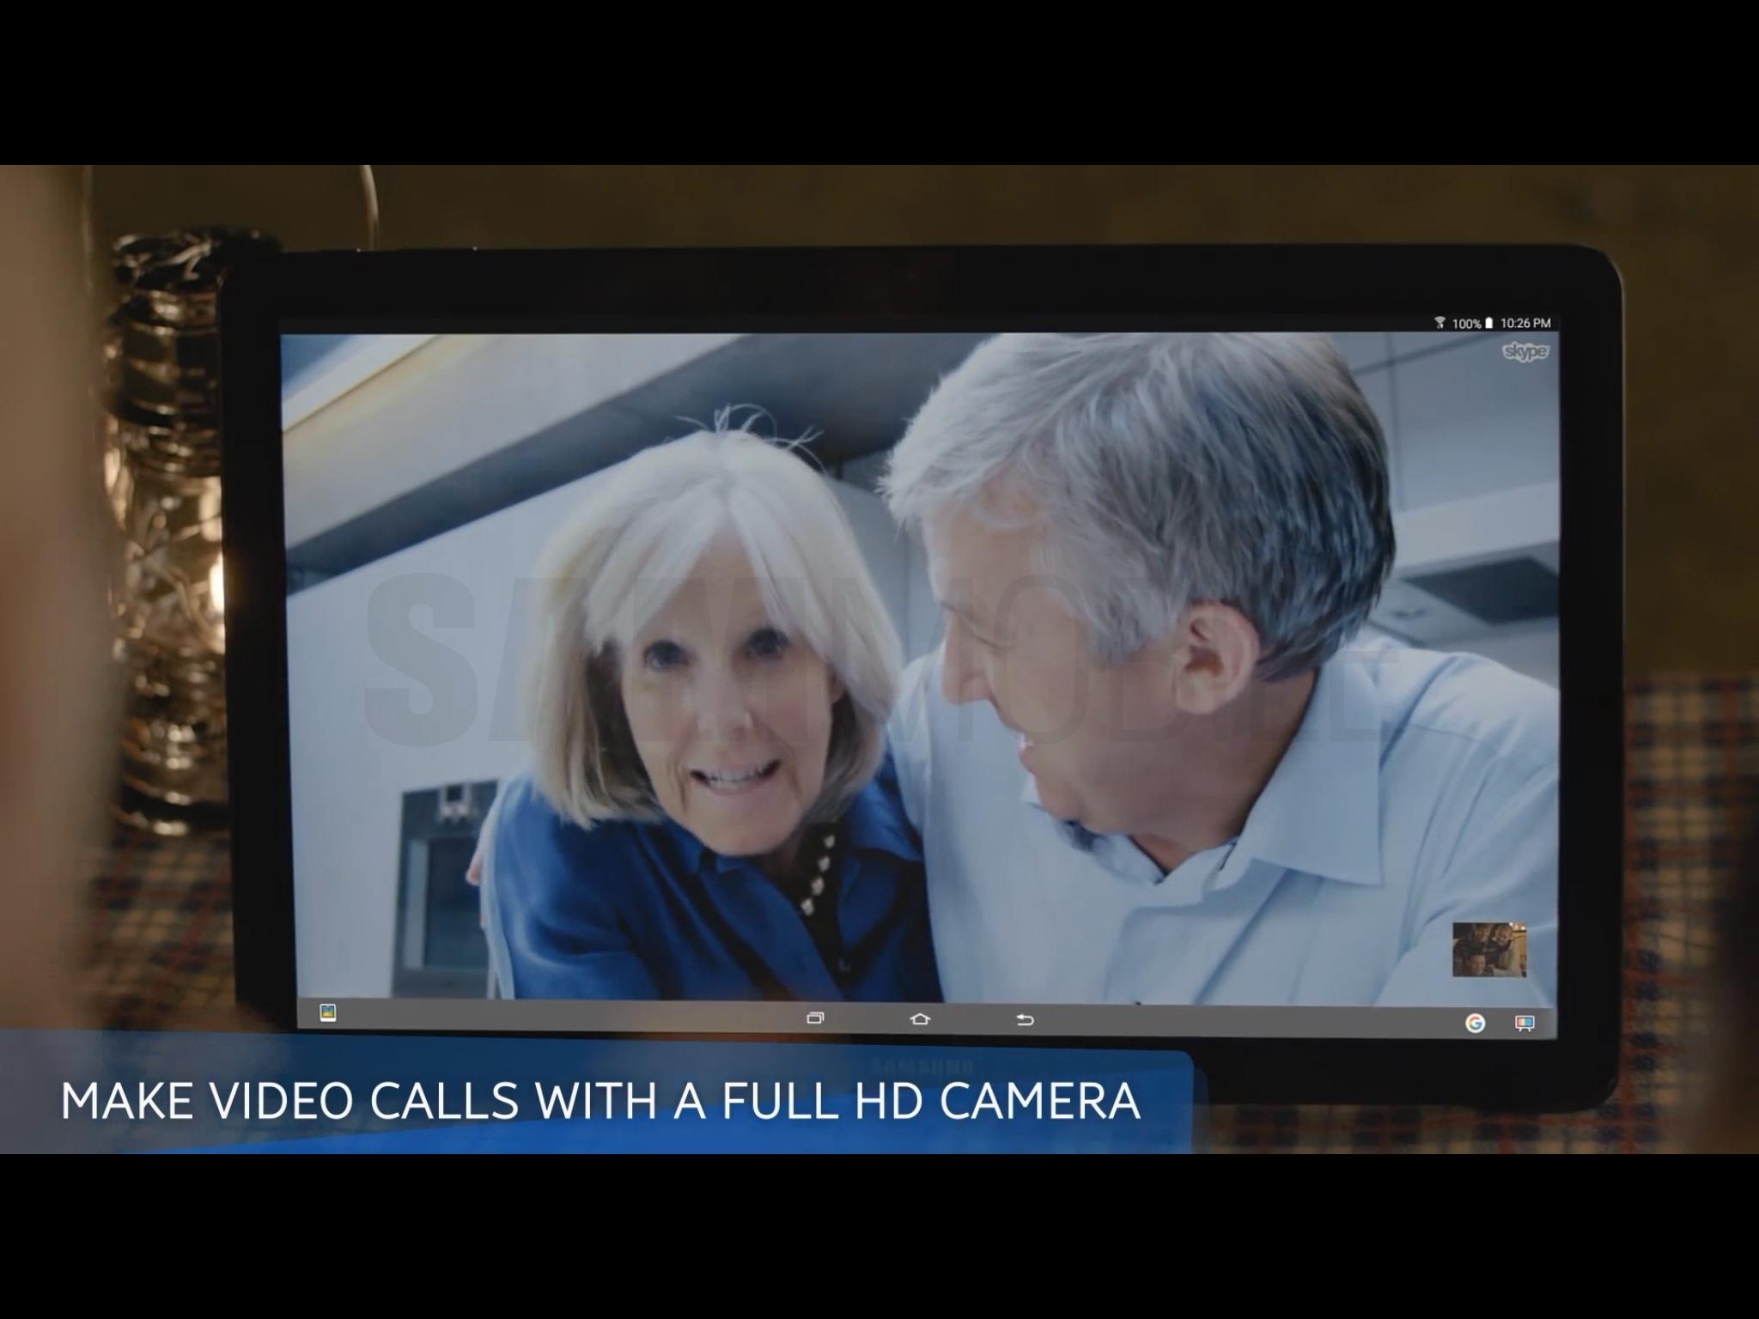Tap the Wi-Fi status icon

coord(1439,324)
